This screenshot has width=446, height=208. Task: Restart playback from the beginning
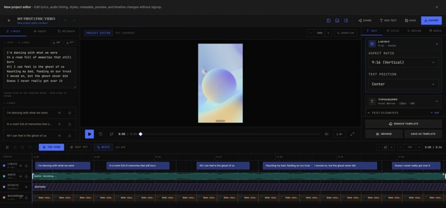101,134
